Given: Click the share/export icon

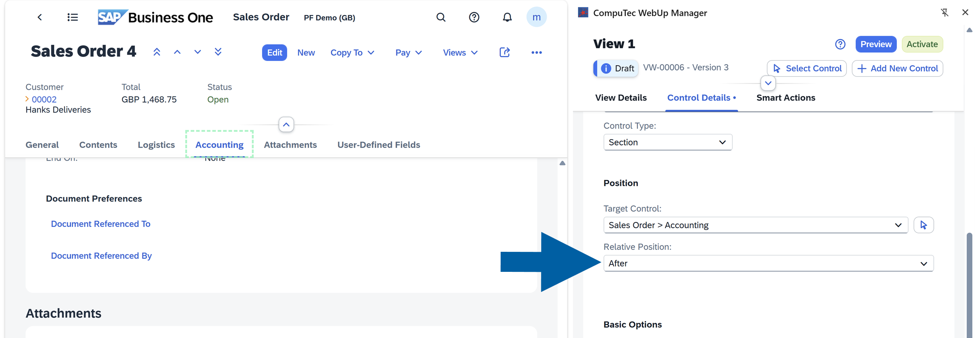Looking at the screenshot, I should pos(505,53).
